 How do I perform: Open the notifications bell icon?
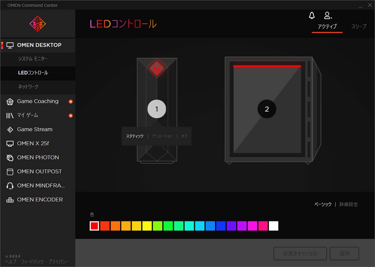click(x=312, y=15)
